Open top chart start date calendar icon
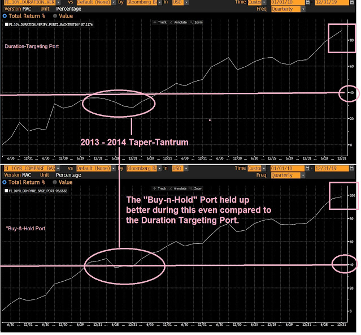The image size is (361, 335). (307, 2)
